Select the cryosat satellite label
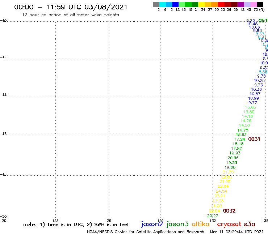 tap(229, 224)
